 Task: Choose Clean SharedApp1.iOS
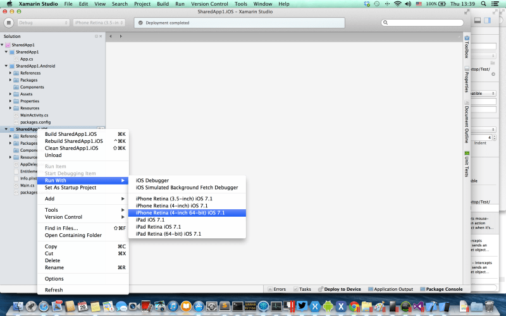point(83,149)
